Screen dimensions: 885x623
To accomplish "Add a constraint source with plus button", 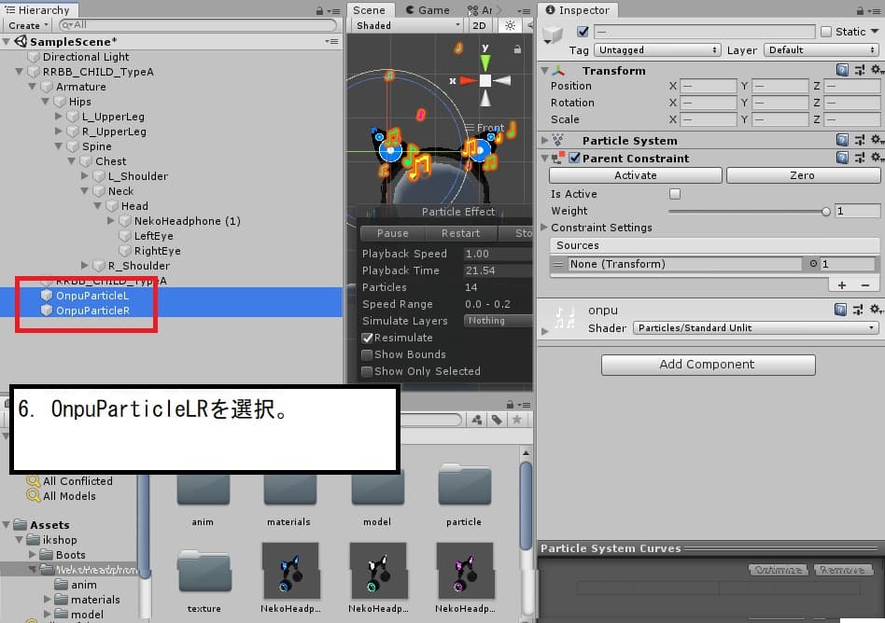I will pos(841,285).
